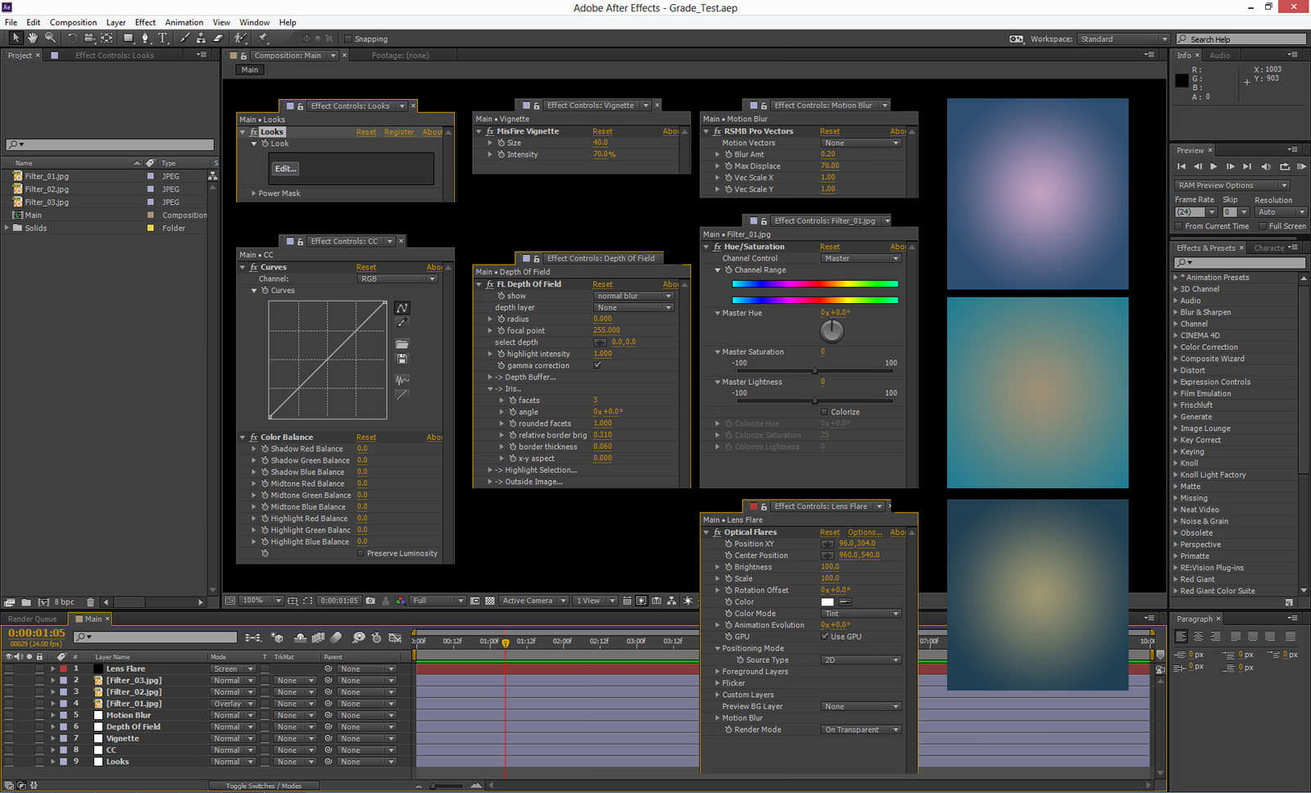1311x793 pixels.
Task: Open the Color Mode Tint dropdown
Action: (x=861, y=614)
